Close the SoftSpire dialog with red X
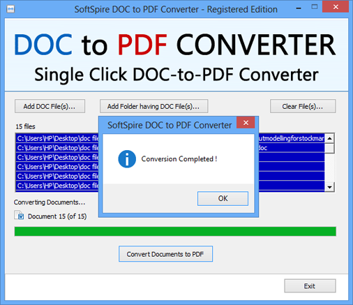Image resolution: width=353 pixels, height=305 pixels. 246,122
